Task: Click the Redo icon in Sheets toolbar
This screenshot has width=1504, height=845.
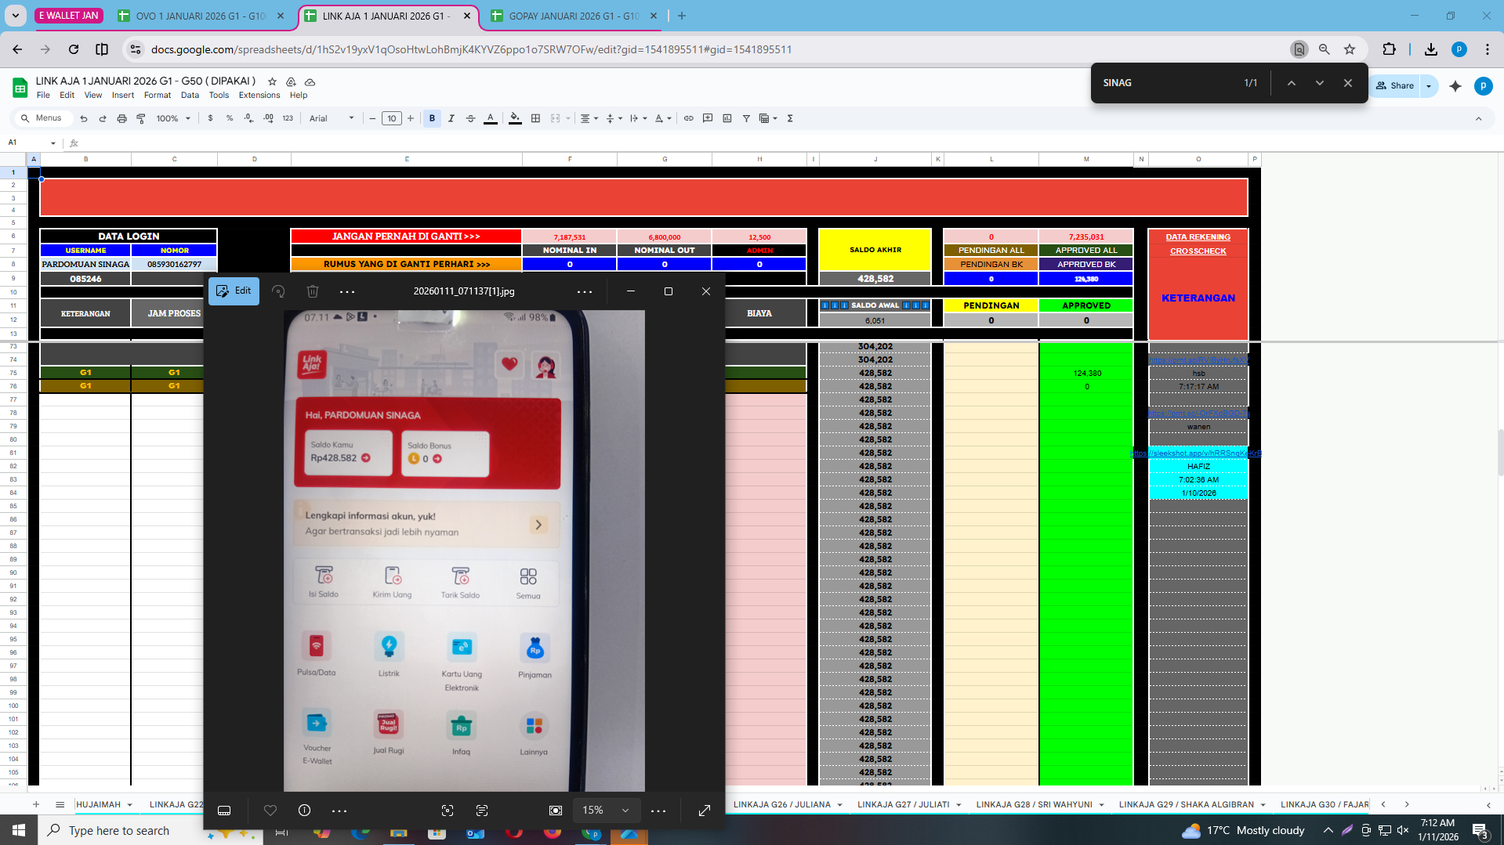Action: coord(103,118)
